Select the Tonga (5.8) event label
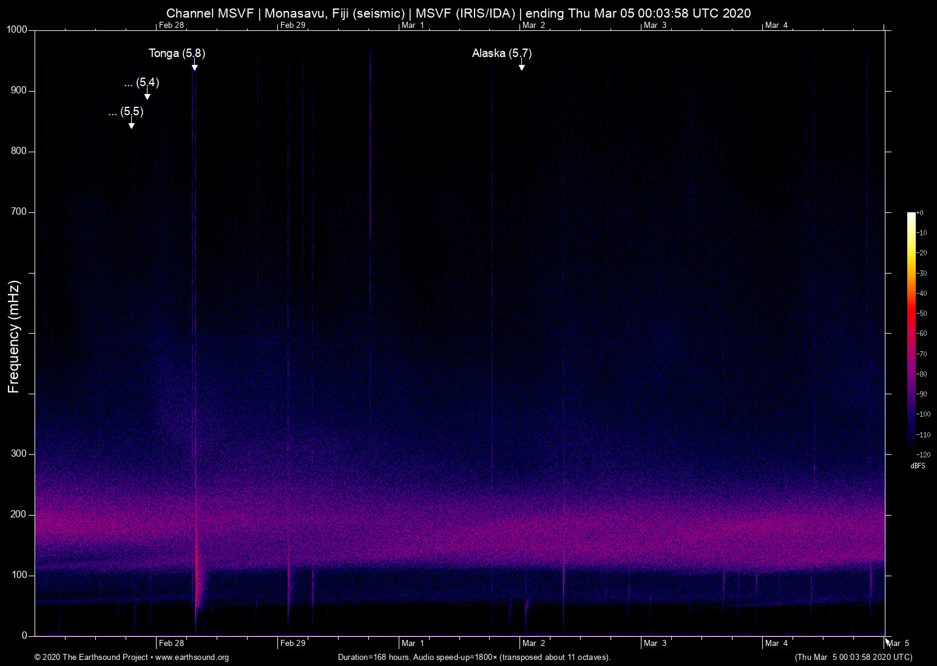 click(177, 53)
